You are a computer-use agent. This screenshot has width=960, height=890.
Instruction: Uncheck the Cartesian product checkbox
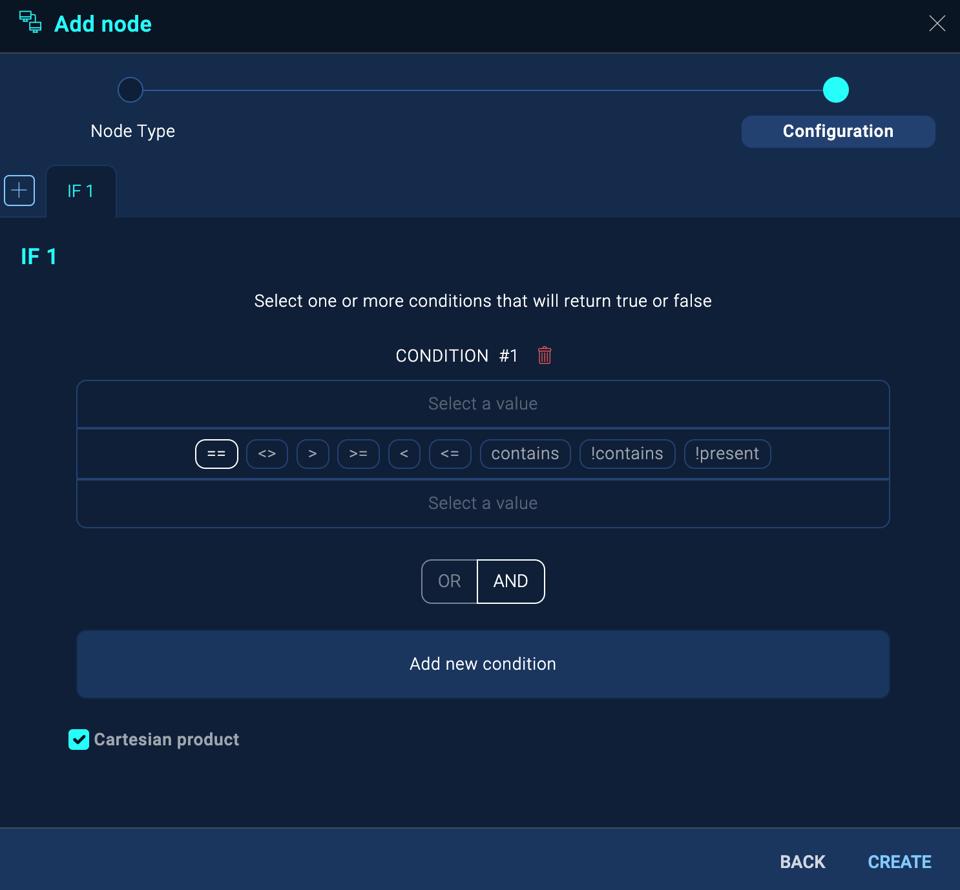[x=79, y=740]
